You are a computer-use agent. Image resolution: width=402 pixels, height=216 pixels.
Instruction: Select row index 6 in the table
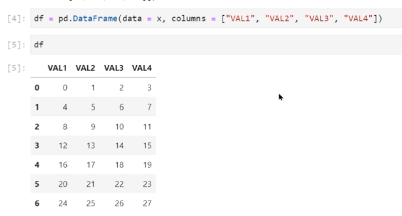[x=37, y=204]
